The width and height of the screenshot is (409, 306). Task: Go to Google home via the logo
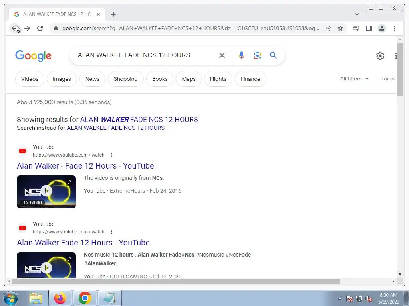34,56
